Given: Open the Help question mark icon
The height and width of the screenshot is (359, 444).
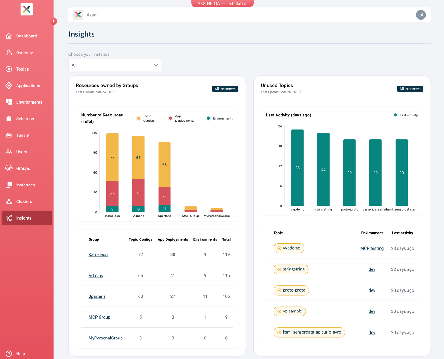Looking at the screenshot, I should (x=9, y=353).
